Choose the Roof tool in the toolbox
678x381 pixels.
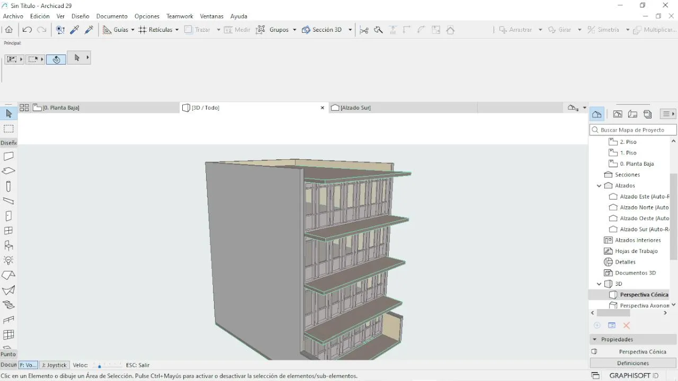click(x=8, y=275)
